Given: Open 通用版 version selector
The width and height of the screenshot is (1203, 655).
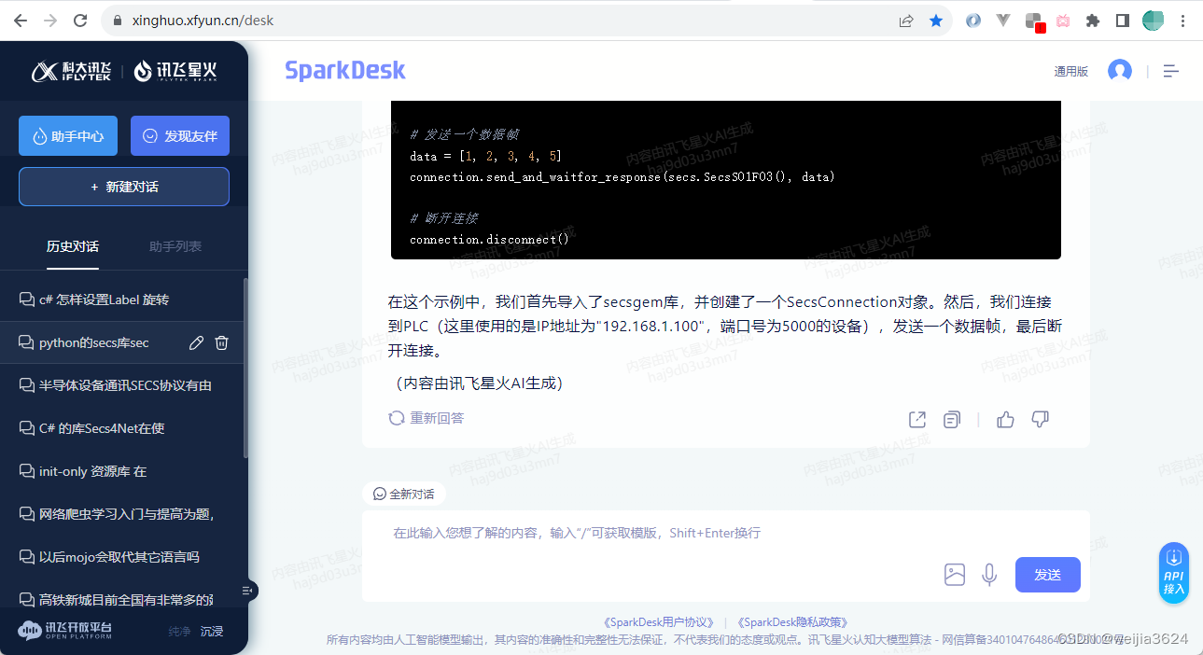Looking at the screenshot, I should tap(1070, 71).
